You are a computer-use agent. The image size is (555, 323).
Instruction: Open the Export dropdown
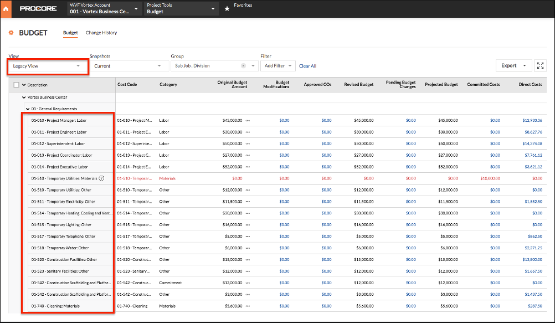pos(513,65)
